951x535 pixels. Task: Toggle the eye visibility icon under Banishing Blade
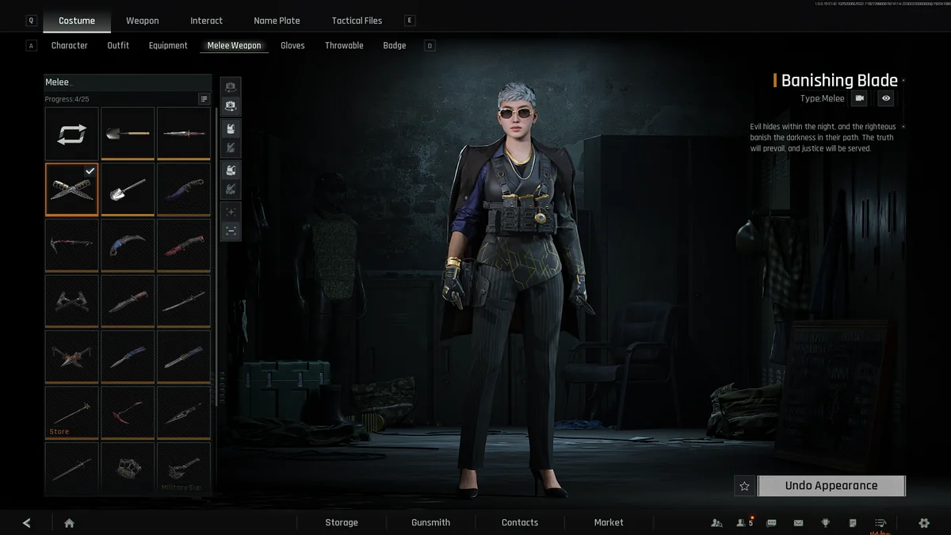[x=886, y=98]
